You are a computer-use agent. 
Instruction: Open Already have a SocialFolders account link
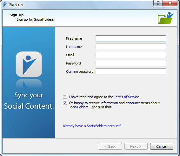[x=92, y=126]
